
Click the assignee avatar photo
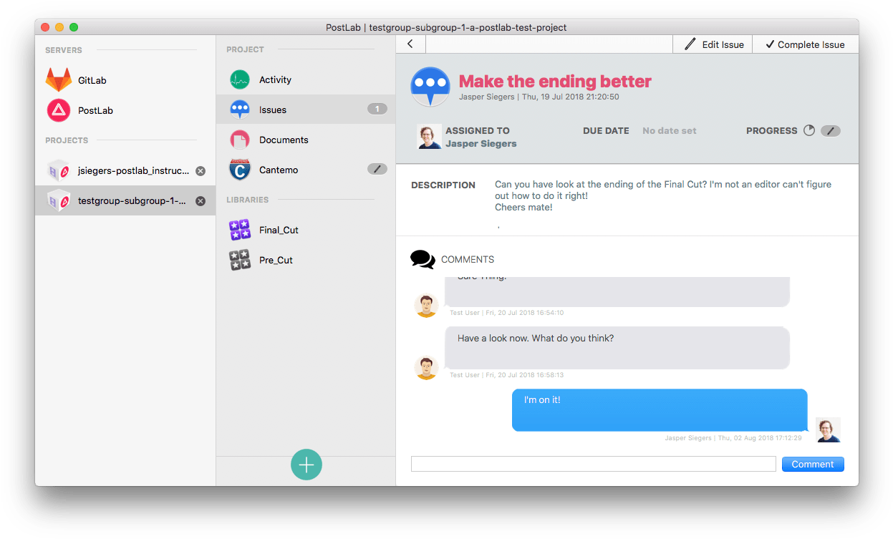click(x=430, y=136)
